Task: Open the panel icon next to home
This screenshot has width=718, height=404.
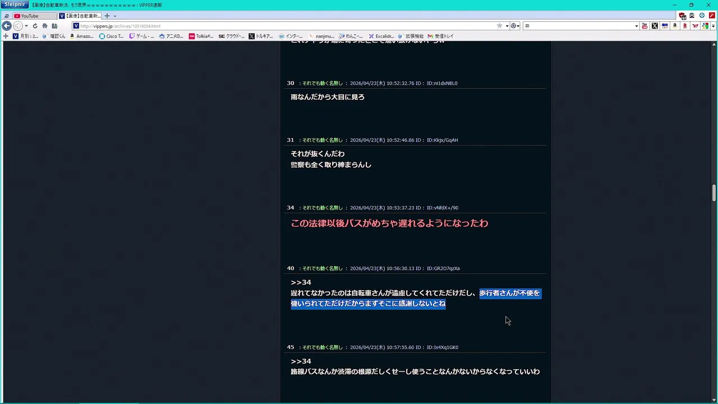Action: (x=54, y=26)
